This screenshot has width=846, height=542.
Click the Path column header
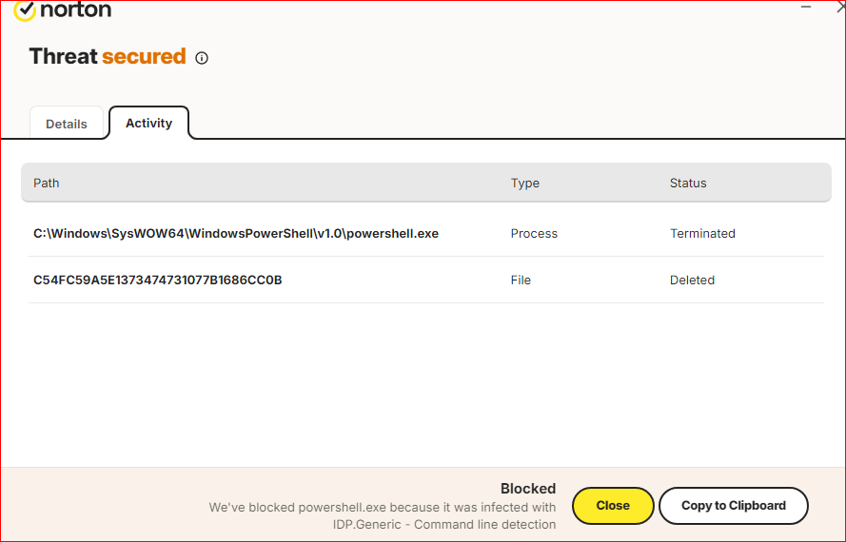pos(47,183)
